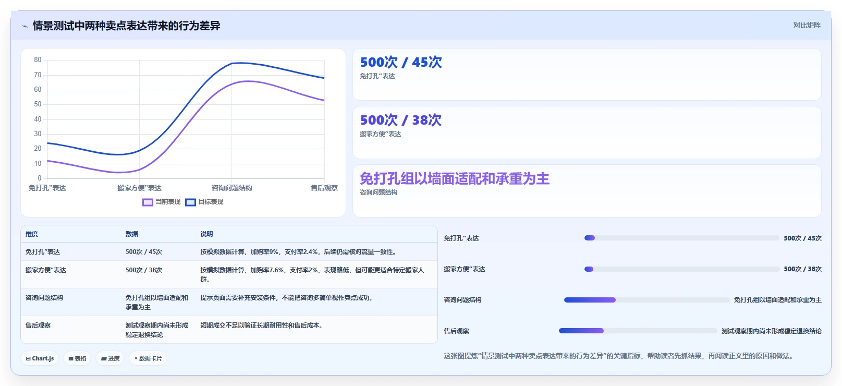Click the 数据卡片 tag chip

coord(148,358)
